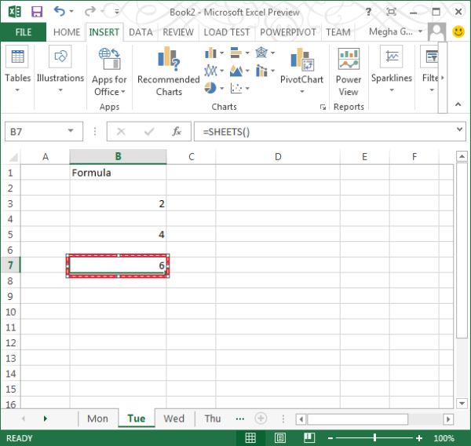Show more ribbon commands arrow
Screen dimensions: 471x446
(x=443, y=78)
